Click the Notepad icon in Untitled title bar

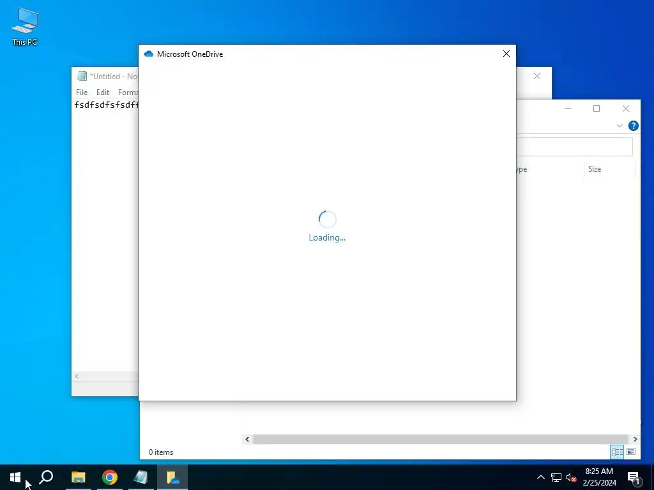coord(82,77)
